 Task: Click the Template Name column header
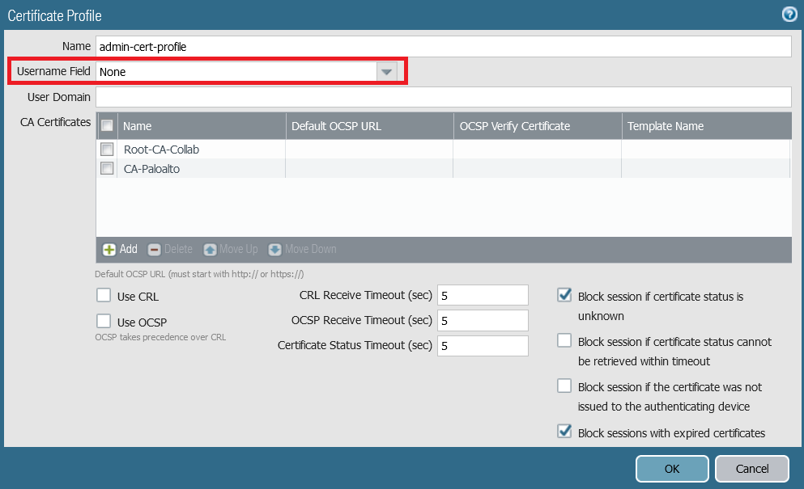705,126
